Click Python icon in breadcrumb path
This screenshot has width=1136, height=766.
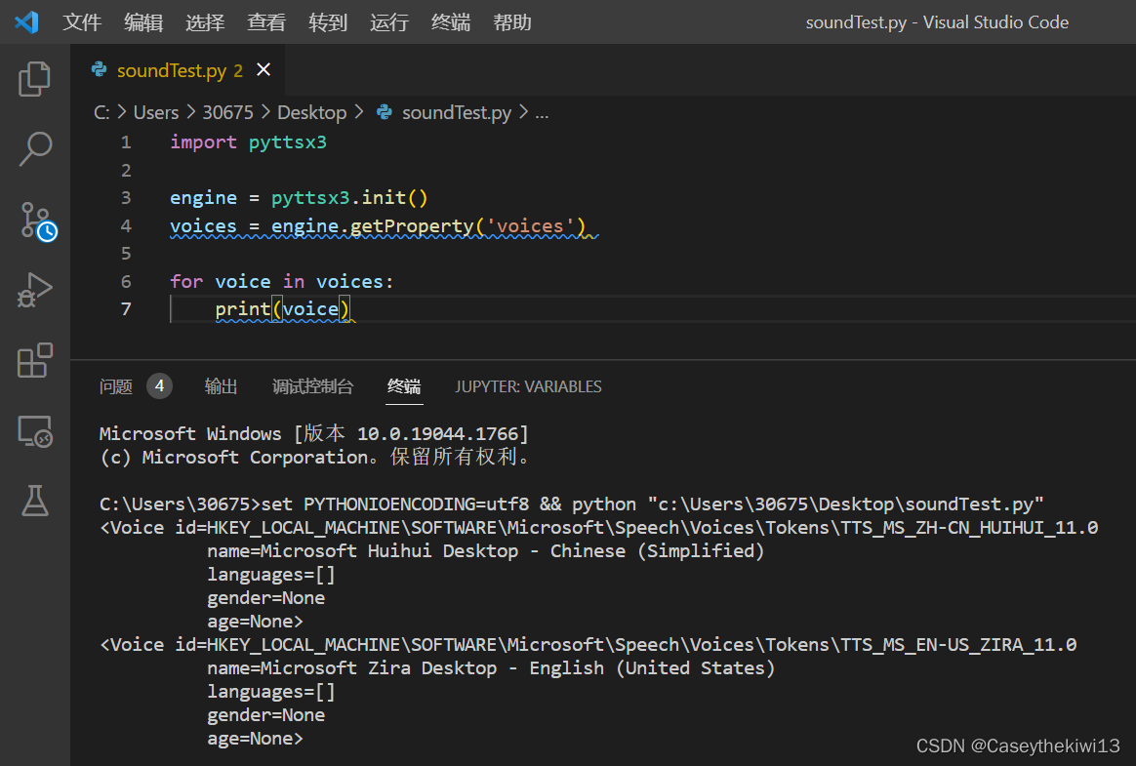[385, 112]
